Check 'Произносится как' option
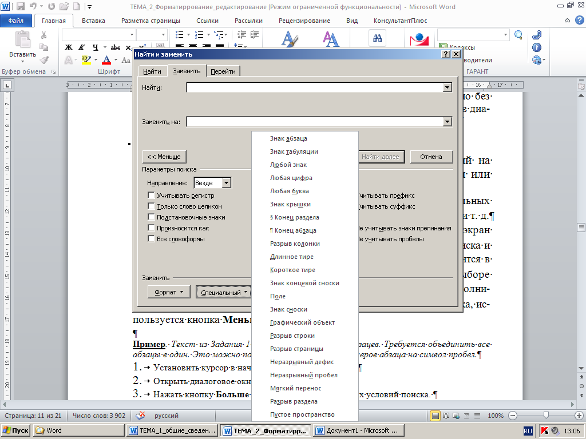 tap(151, 228)
